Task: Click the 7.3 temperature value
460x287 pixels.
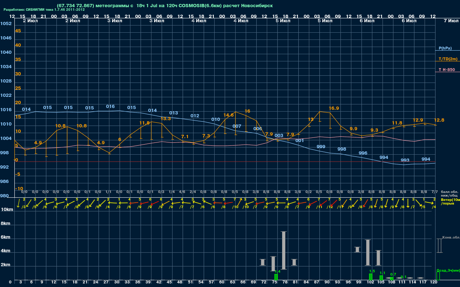Action: pyautogui.click(x=206, y=136)
